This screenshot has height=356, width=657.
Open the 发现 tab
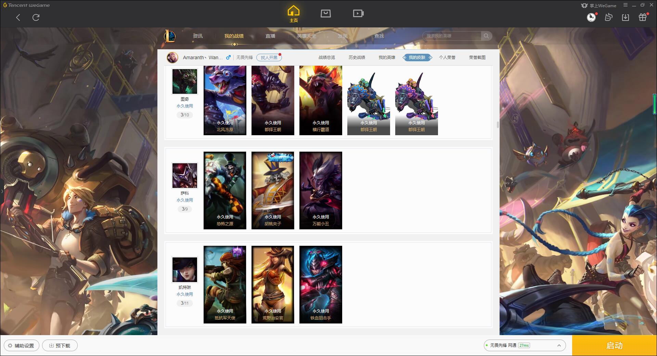coord(343,36)
